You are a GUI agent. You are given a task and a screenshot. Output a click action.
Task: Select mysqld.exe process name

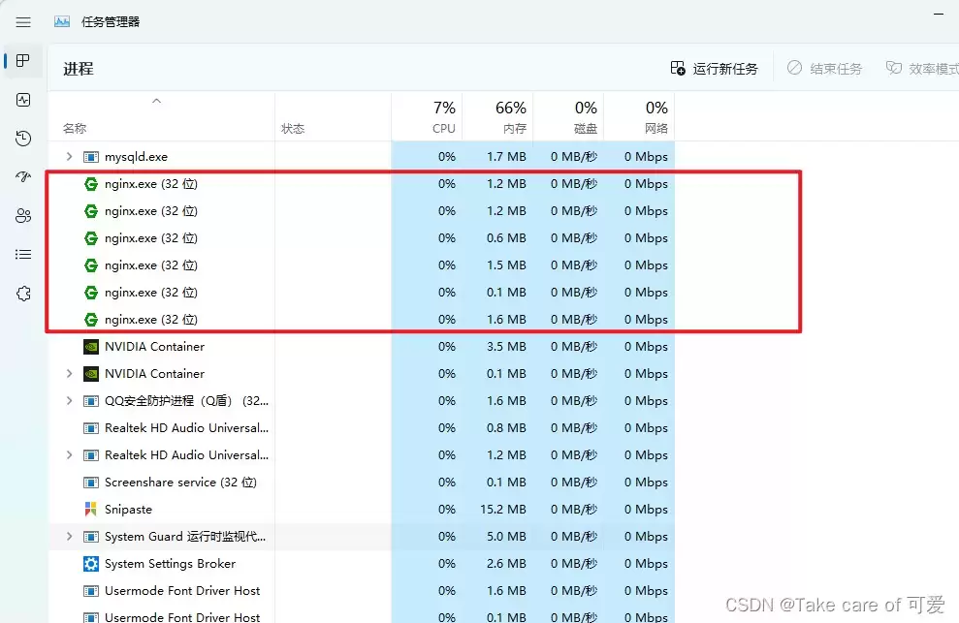[x=136, y=157]
